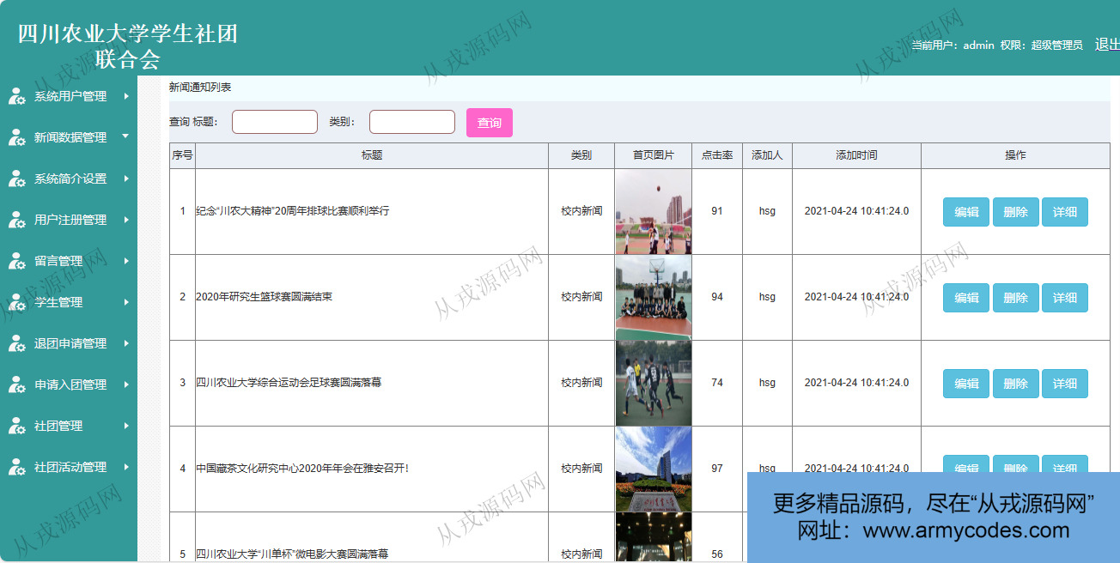Click the 操作 column header
This screenshot has width=1120, height=563.
point(1015,155)
